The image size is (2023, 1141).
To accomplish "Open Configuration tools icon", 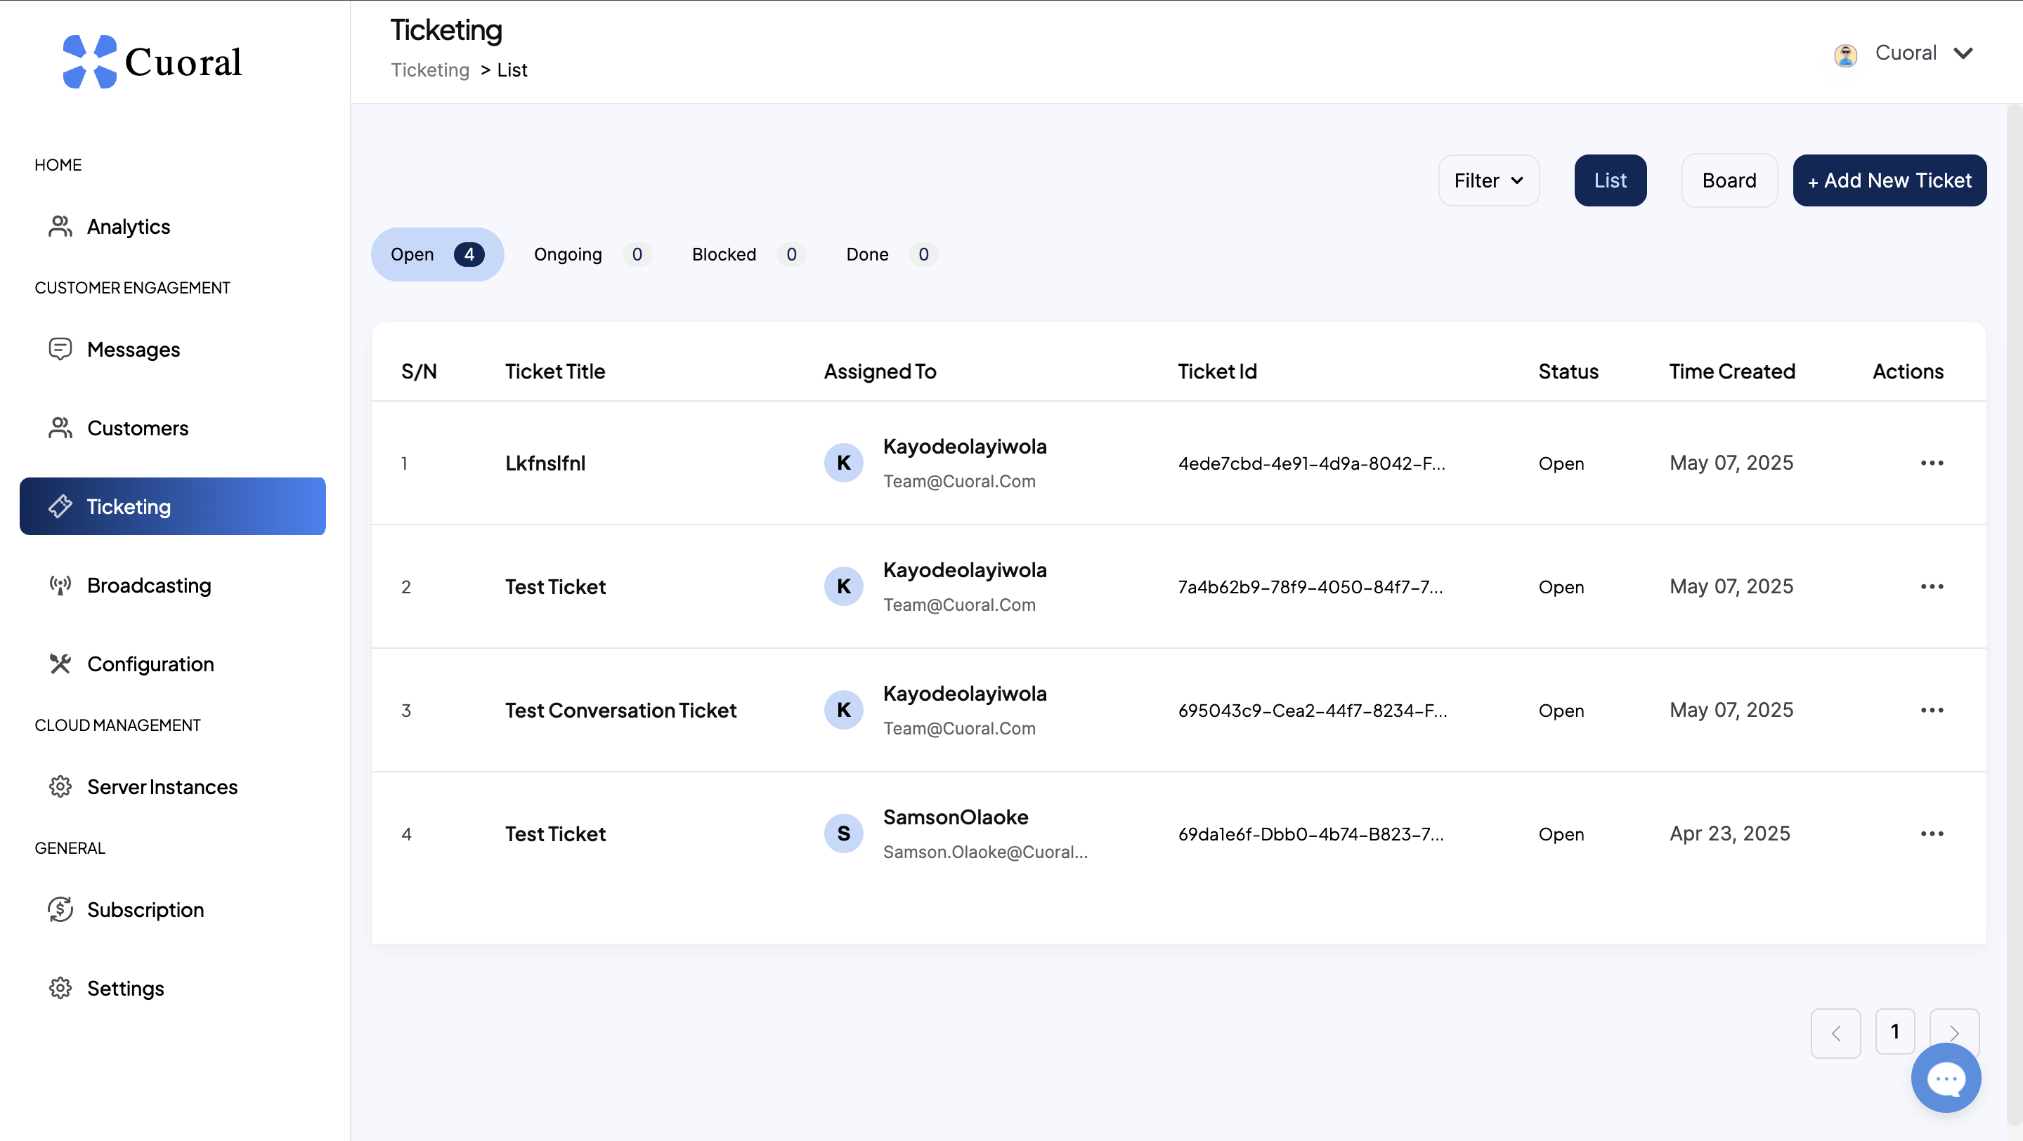I will [x=60, y=664].
